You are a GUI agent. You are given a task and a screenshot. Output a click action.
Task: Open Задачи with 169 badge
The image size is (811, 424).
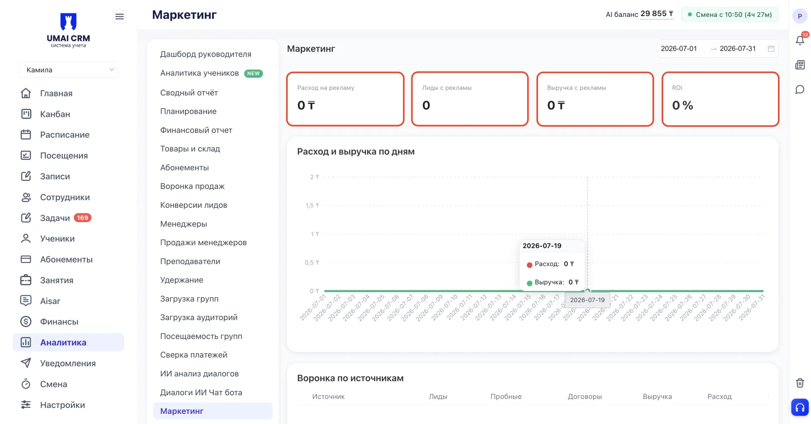pos(56,218)
